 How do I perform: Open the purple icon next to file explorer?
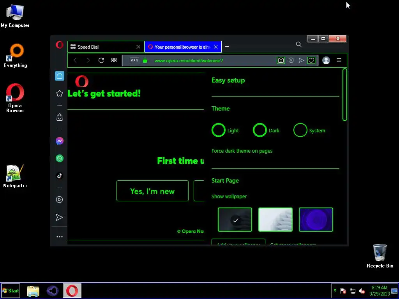tap(53, 291)
